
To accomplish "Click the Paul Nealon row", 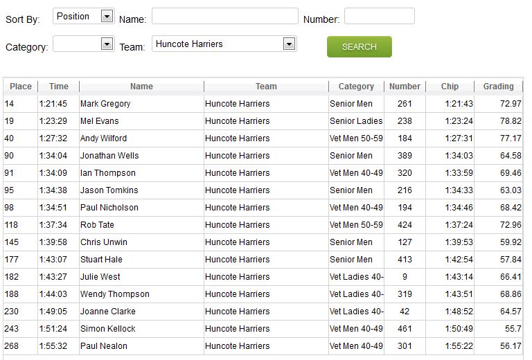I will click(104, 346).
